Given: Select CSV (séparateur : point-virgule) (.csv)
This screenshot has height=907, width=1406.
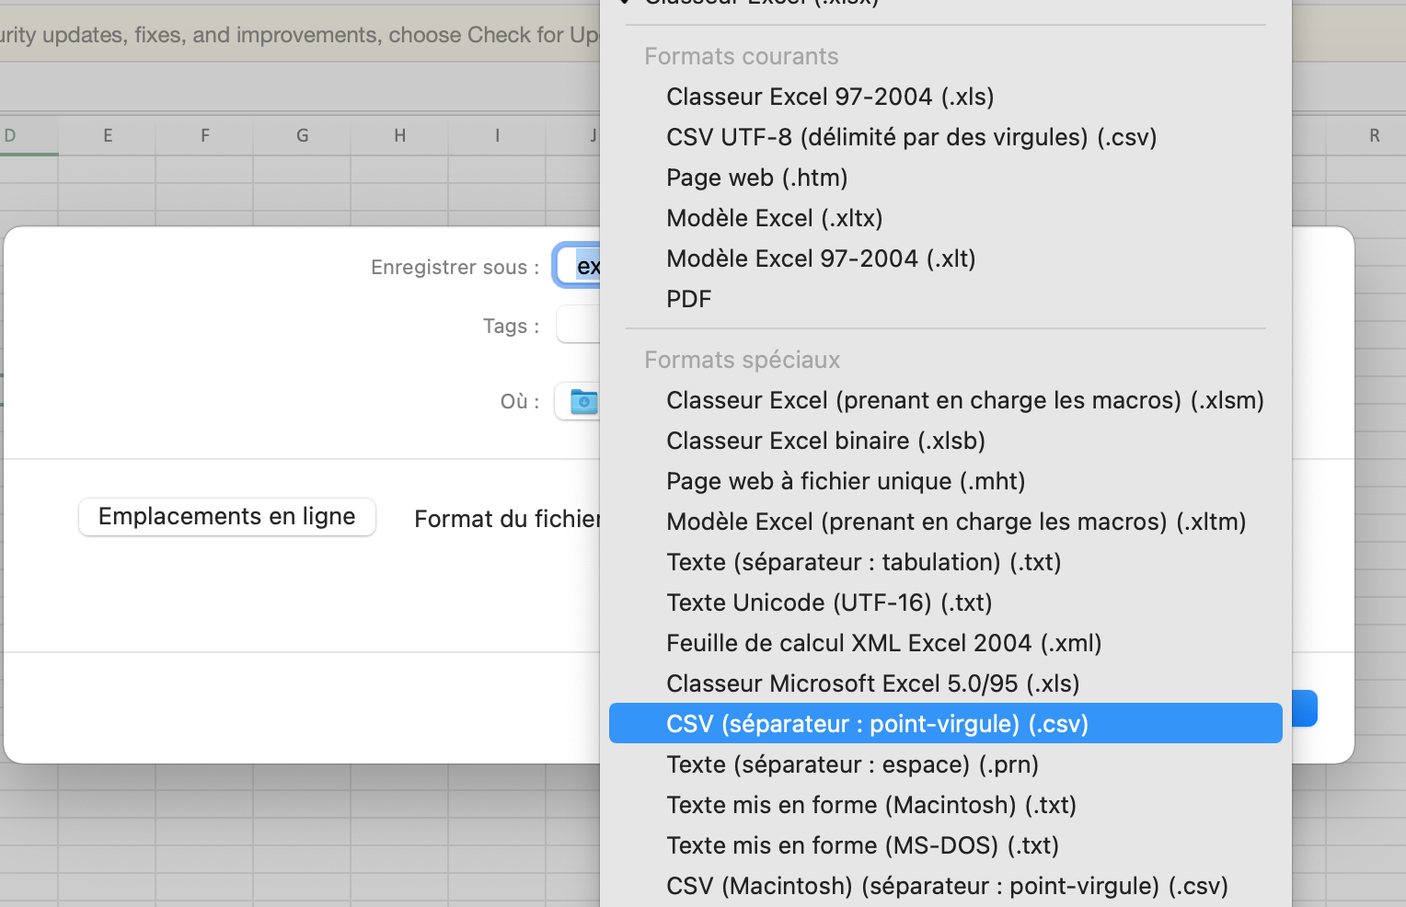Looking at the screenshot, I should click(946, 724).
